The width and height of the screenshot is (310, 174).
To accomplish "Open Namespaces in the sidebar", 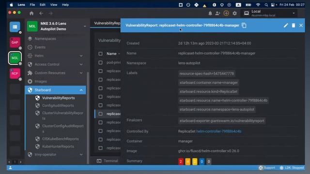I will pos(45,39).
